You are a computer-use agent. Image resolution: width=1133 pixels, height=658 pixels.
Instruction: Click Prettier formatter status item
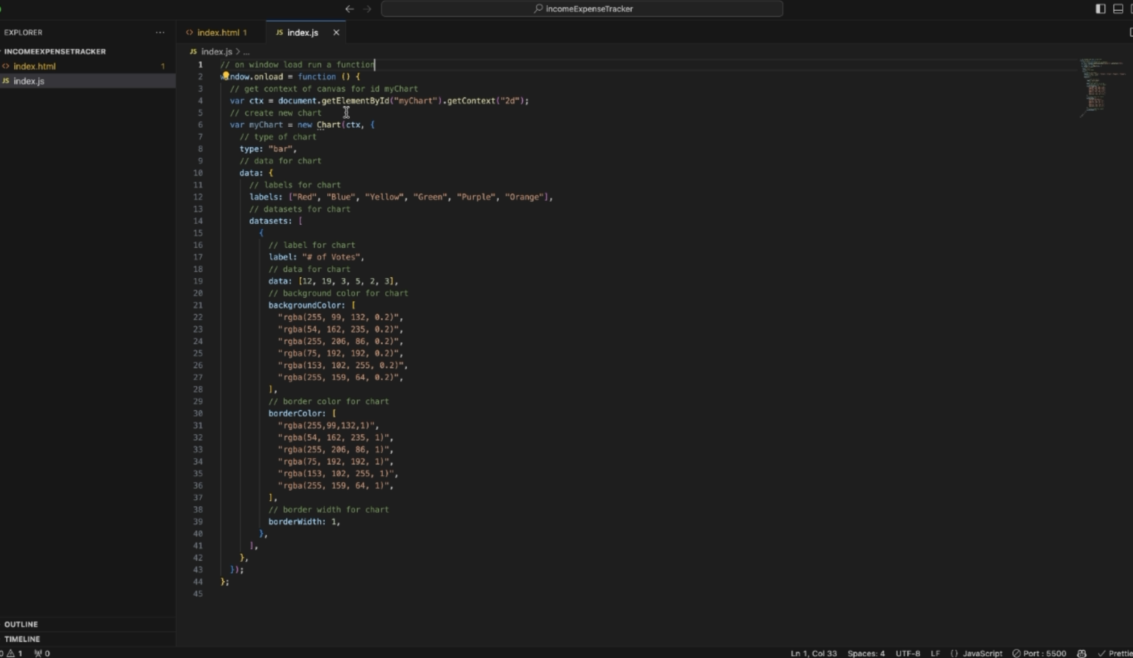tap(1116, 653)
